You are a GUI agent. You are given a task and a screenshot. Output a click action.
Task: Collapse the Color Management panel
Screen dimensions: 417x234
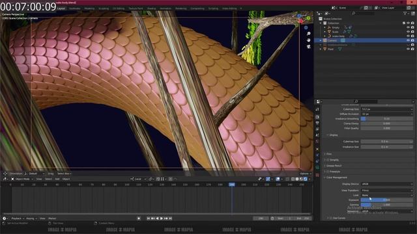click(336, 177)
